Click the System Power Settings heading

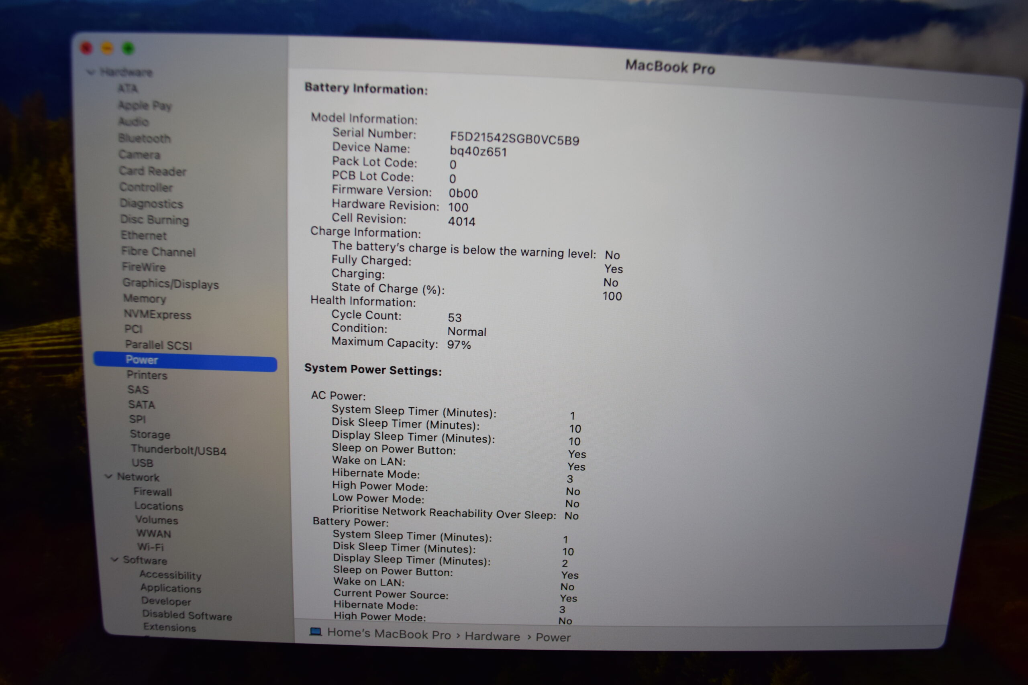[373, 370]
